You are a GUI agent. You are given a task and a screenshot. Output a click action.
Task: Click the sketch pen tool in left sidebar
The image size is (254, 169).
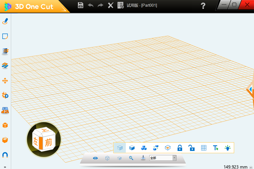pos(5,21)
